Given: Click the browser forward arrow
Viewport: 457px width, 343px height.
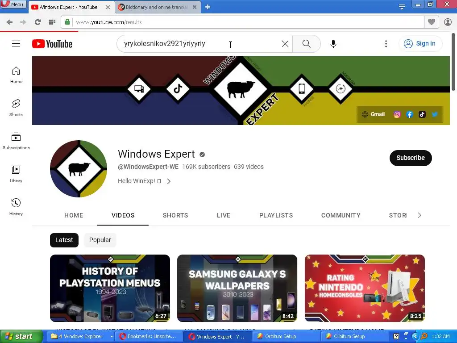Looking at the screenshot, I should click(x=23, y=22).
